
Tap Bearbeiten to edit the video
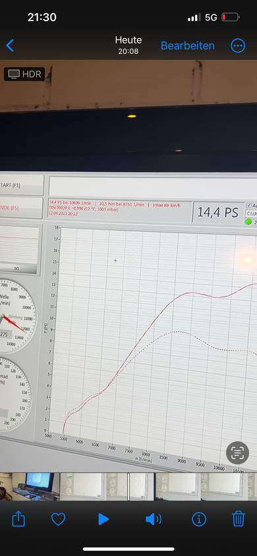point(188,45)
